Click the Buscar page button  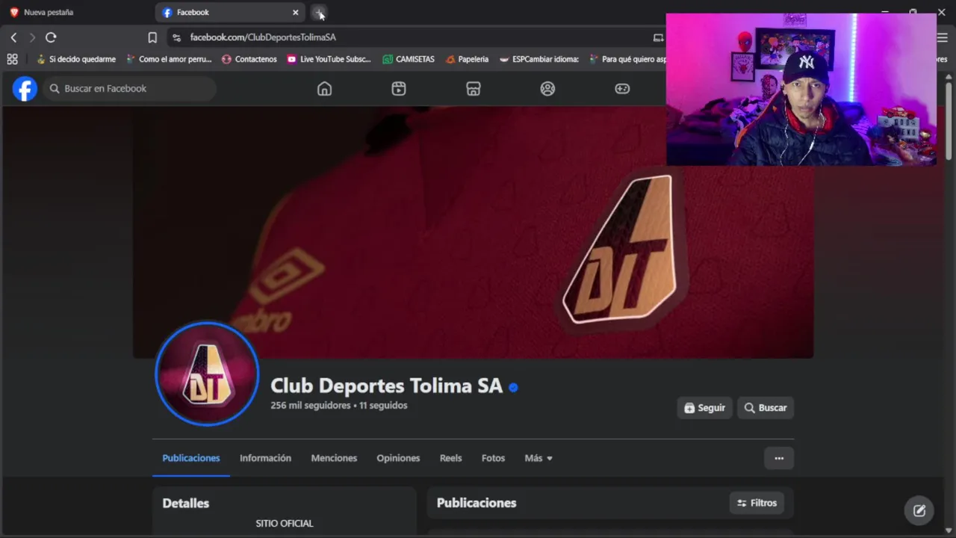click(x=766, y=408)
